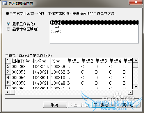This screenshot has height=113, width=144.
Task: Click cell 100848 in the preview
Action: click(x=59, y=83)
